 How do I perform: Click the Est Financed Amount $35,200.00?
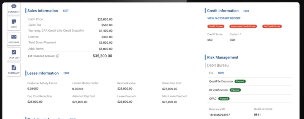click(x=102, y=56)
